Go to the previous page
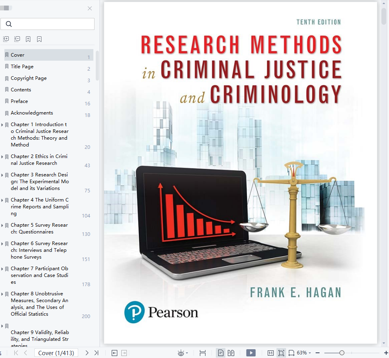The image size is (389, 358). [26, 353]
